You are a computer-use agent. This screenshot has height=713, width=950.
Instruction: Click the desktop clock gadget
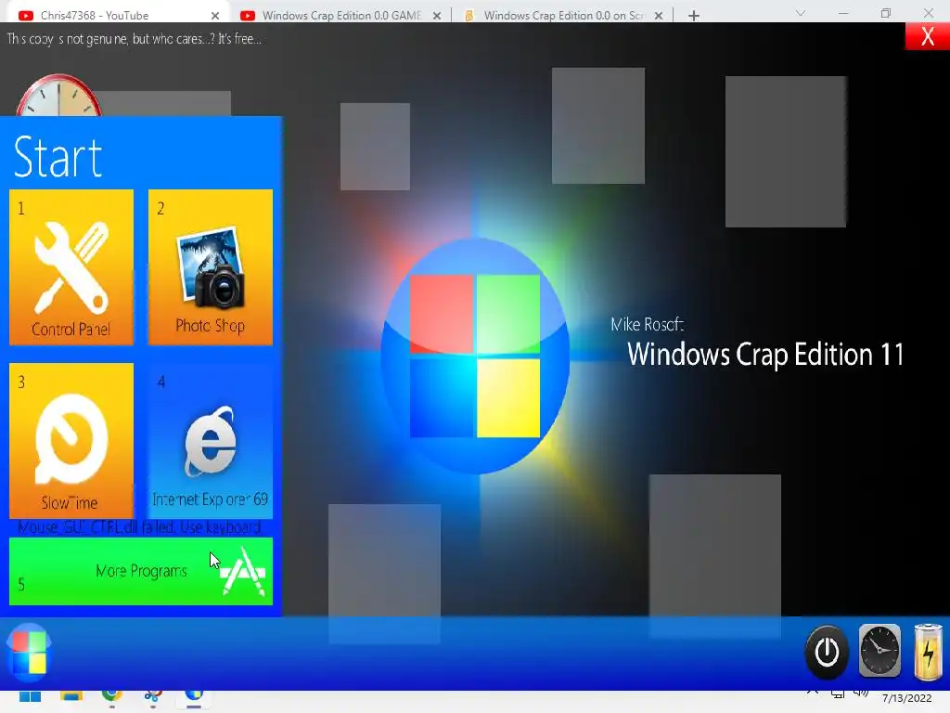(x=58, y=96)
